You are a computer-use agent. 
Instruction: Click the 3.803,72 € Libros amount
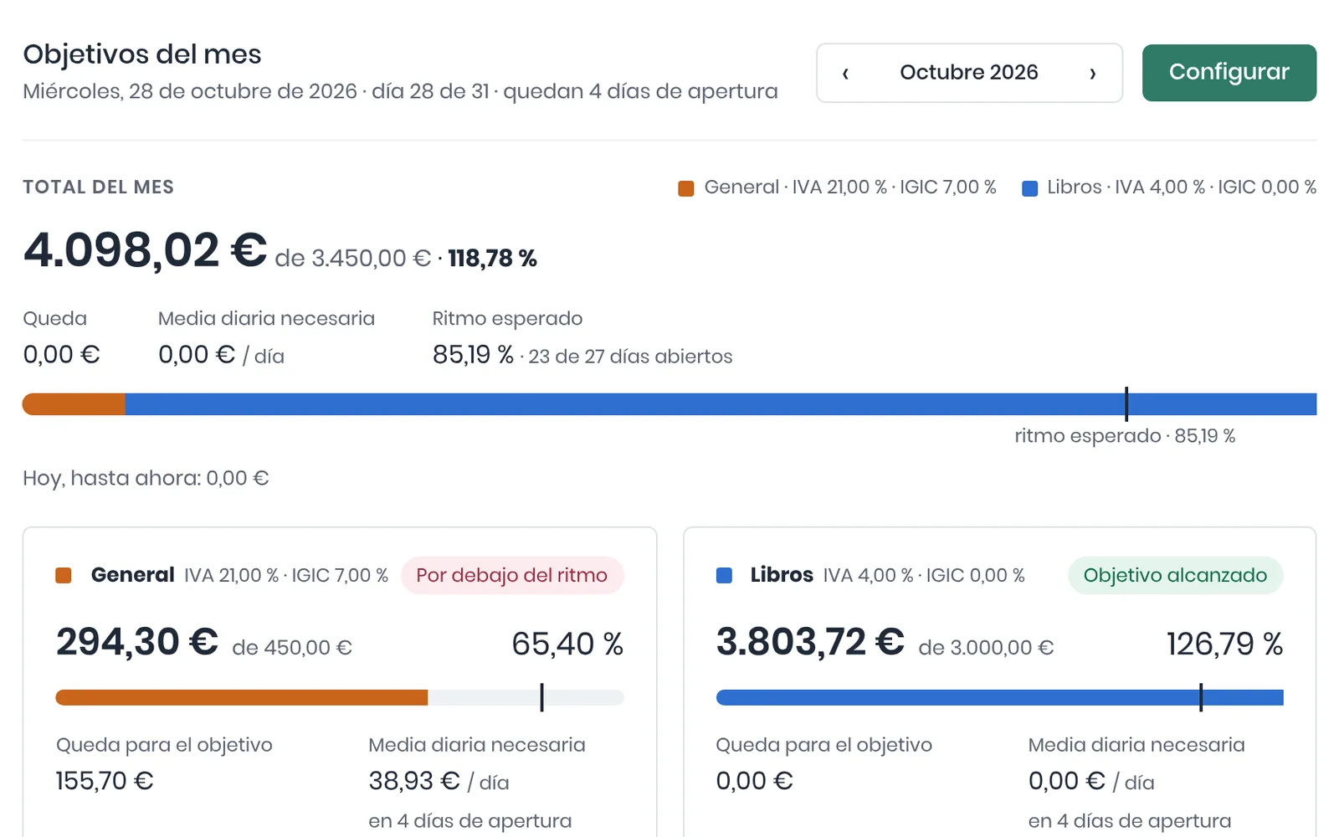(x=810, y=643)
